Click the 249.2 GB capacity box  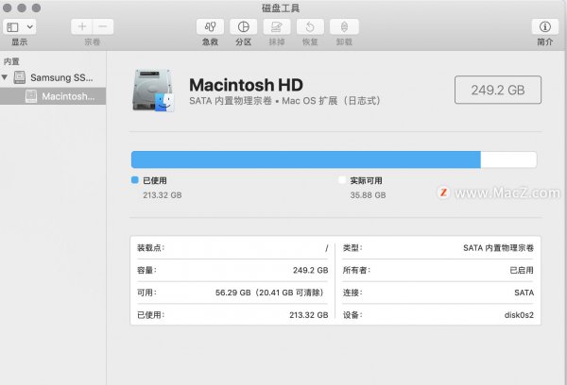(x=498, y=90)
